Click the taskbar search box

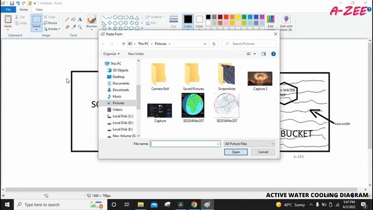pos(61,205)
